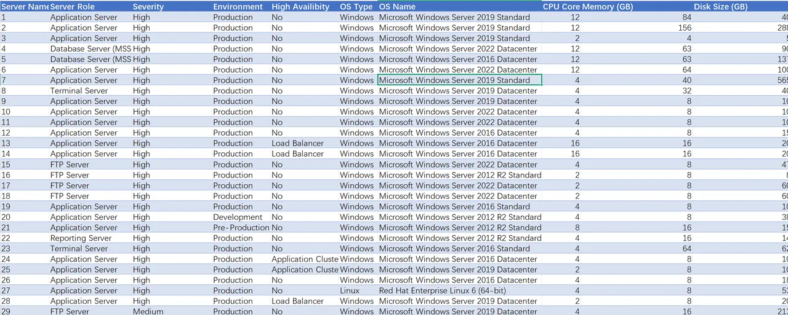Click Severity High cell for server 12
This screenshot has height=315, width=788.
[171, 133]
